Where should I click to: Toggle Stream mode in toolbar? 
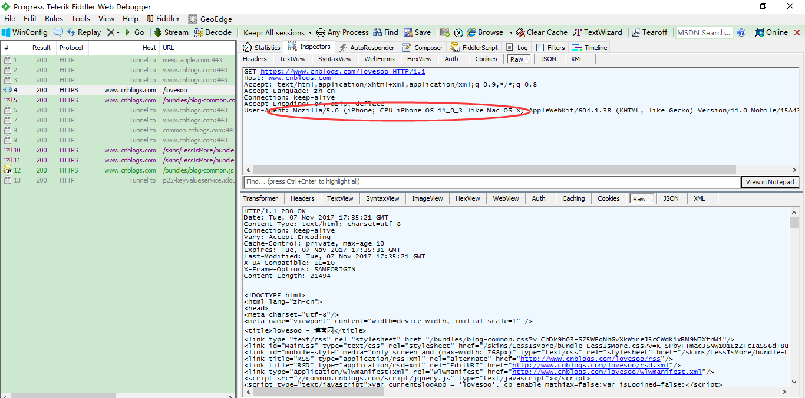(171, 32)
